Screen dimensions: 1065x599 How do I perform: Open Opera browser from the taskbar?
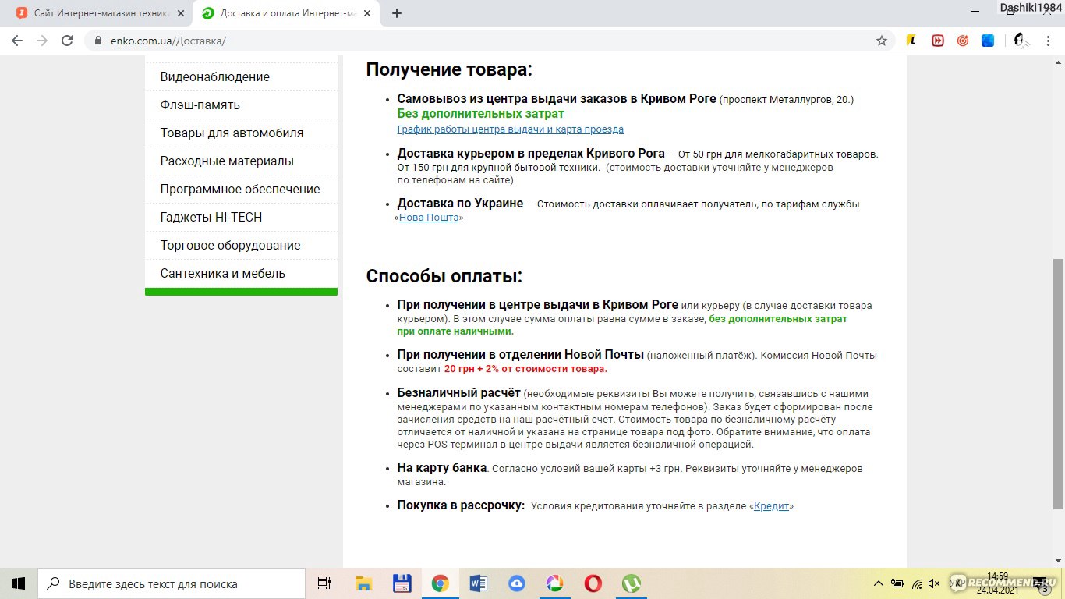[x=593, y=583]
